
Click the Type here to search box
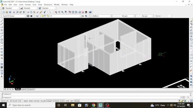pos(31,105)
